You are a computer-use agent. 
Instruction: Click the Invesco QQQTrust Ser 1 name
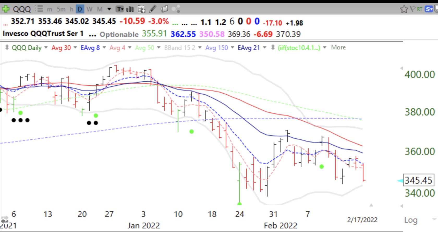coord(43,34)
